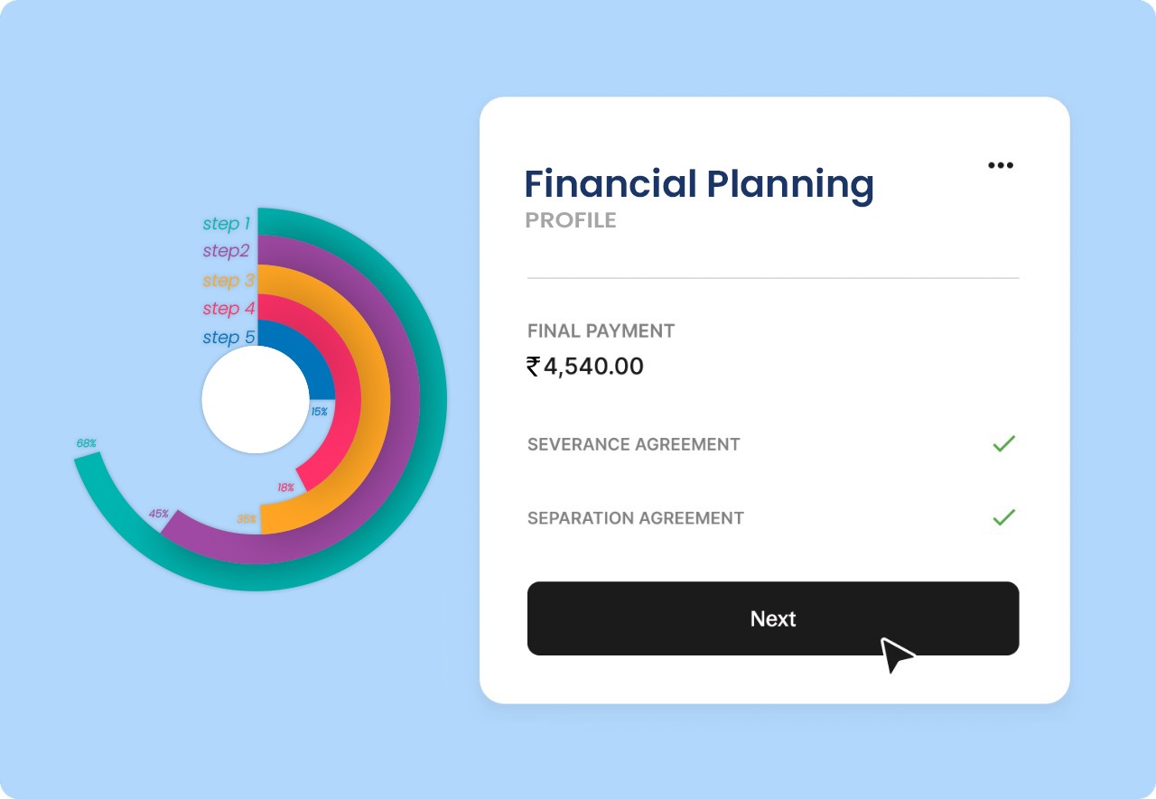The width and height of the screenshot is (1156, 799).
Task: Click the 68% chart label
Action: point(86,443)
